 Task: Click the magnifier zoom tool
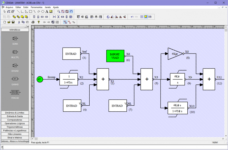tap(59, 12)
